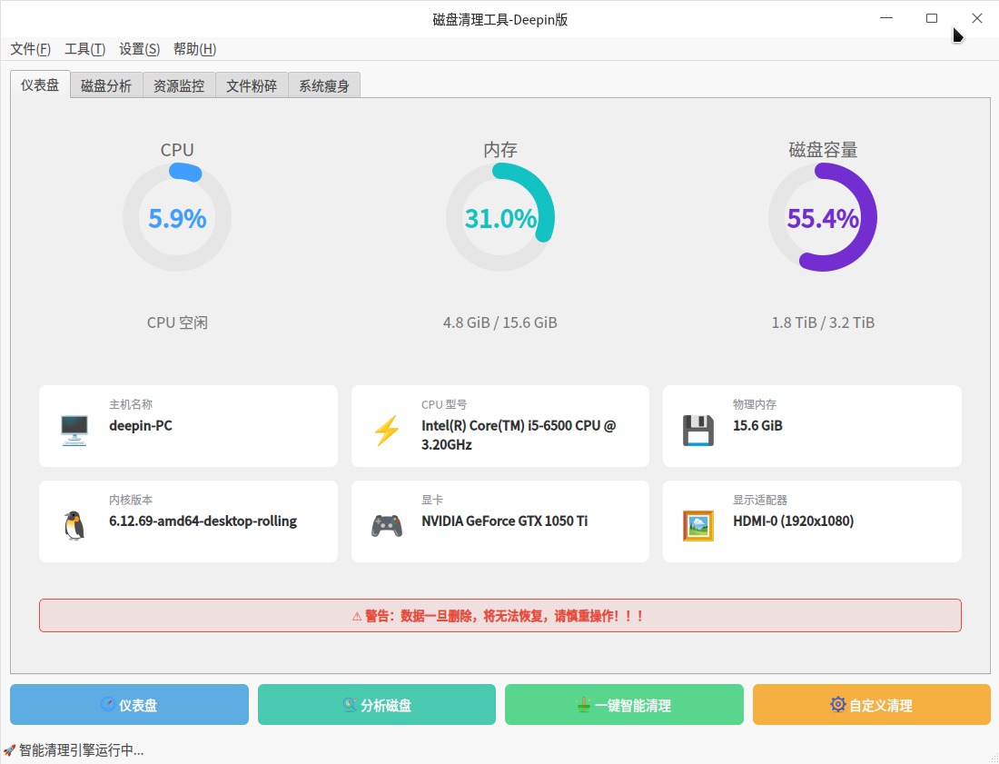Screen dimensions: 999x764
Task: Click the Intel(R) Core(TM) i5-6500 CPU text
Action: (519, 434)
